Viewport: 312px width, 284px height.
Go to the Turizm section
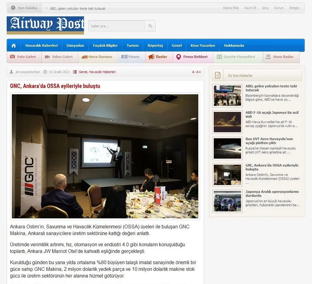pyautogui.click(x=133, y=45)
